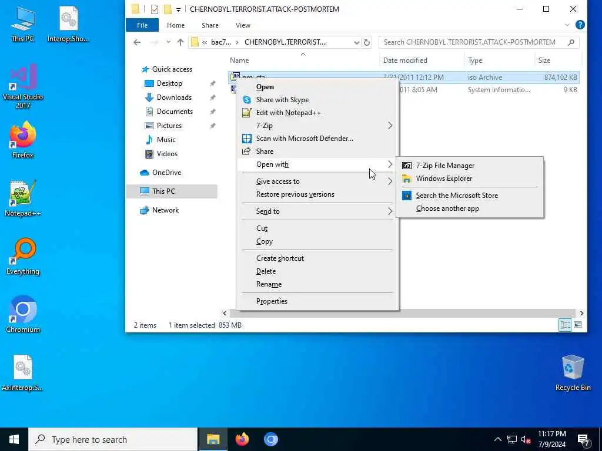Expand the ribbon chevron
602x451 pixels.
tap(567, 25)
